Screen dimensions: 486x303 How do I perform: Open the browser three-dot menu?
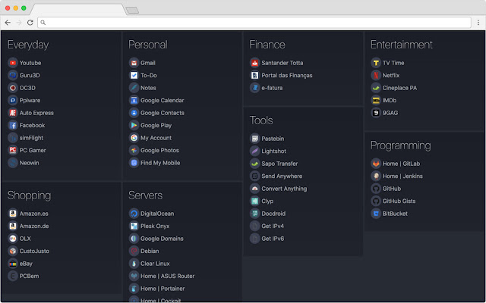[x=478, y=22]
